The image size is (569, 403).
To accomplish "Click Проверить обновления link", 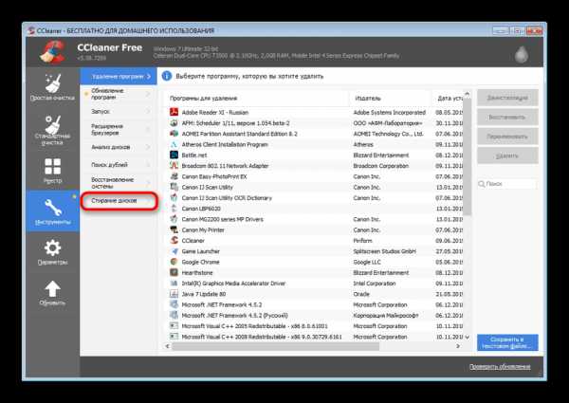I will pos(500,367).
